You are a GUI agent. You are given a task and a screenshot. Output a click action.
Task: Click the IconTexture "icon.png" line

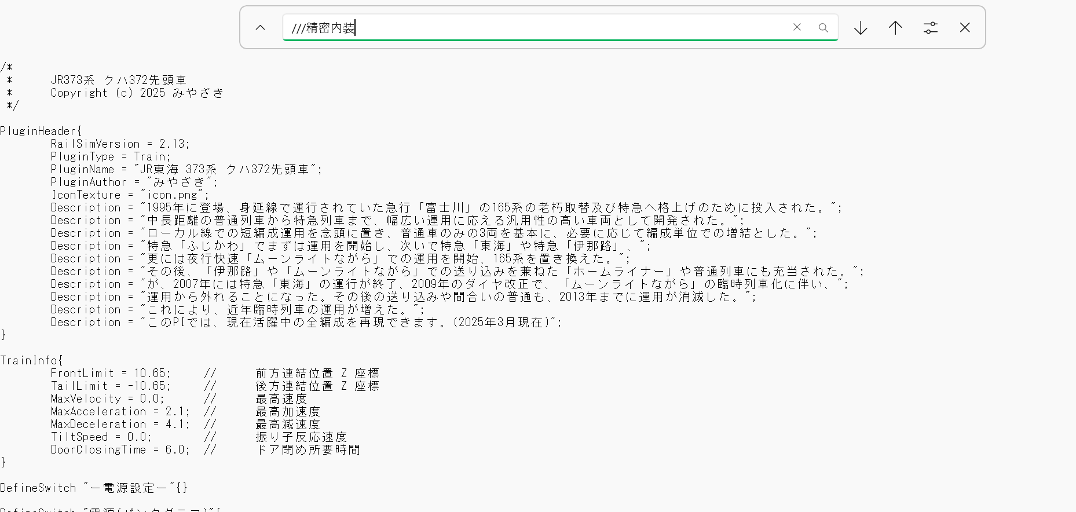[x=130, y=195]
